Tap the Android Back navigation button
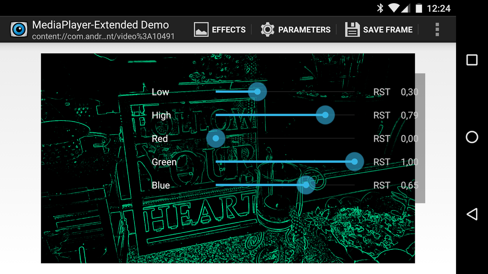The image size is (488, 274). (472, 214)
